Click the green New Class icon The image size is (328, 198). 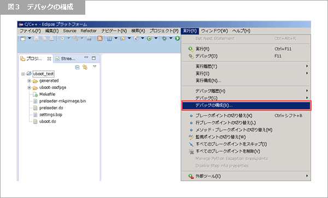pyautogui.click(x=149, y=38)
